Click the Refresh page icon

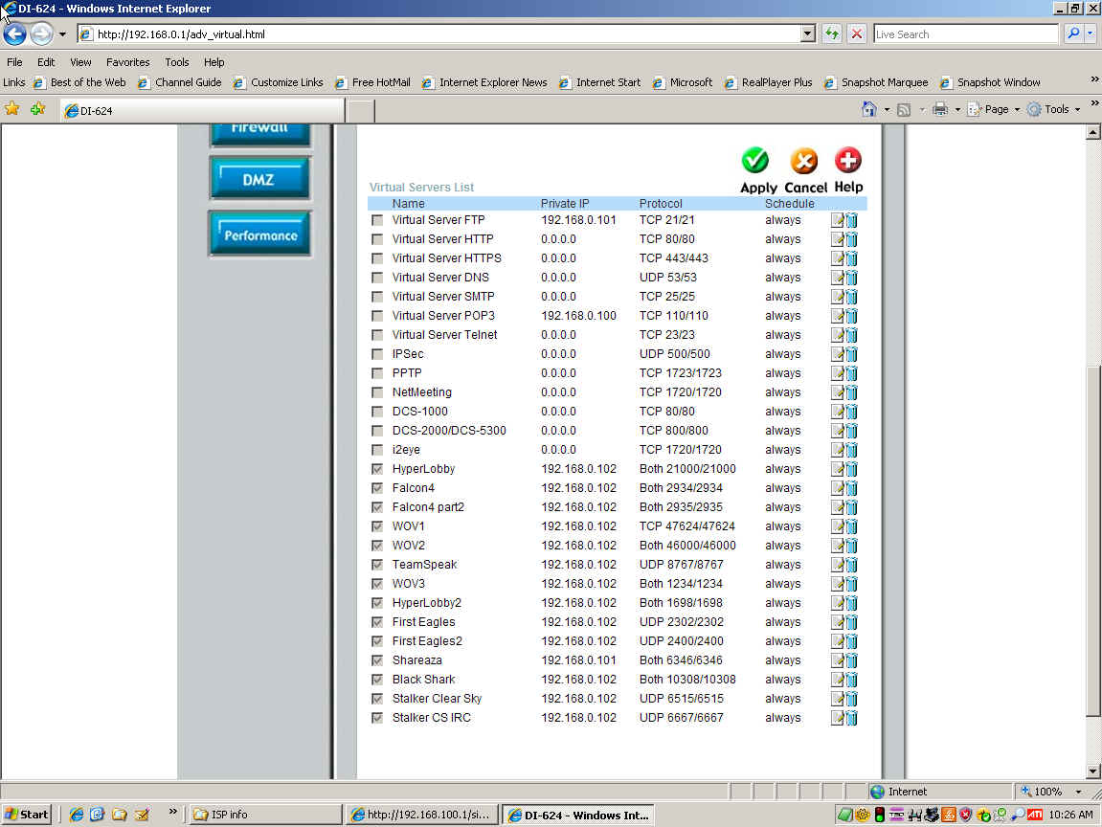coord(832,34)
